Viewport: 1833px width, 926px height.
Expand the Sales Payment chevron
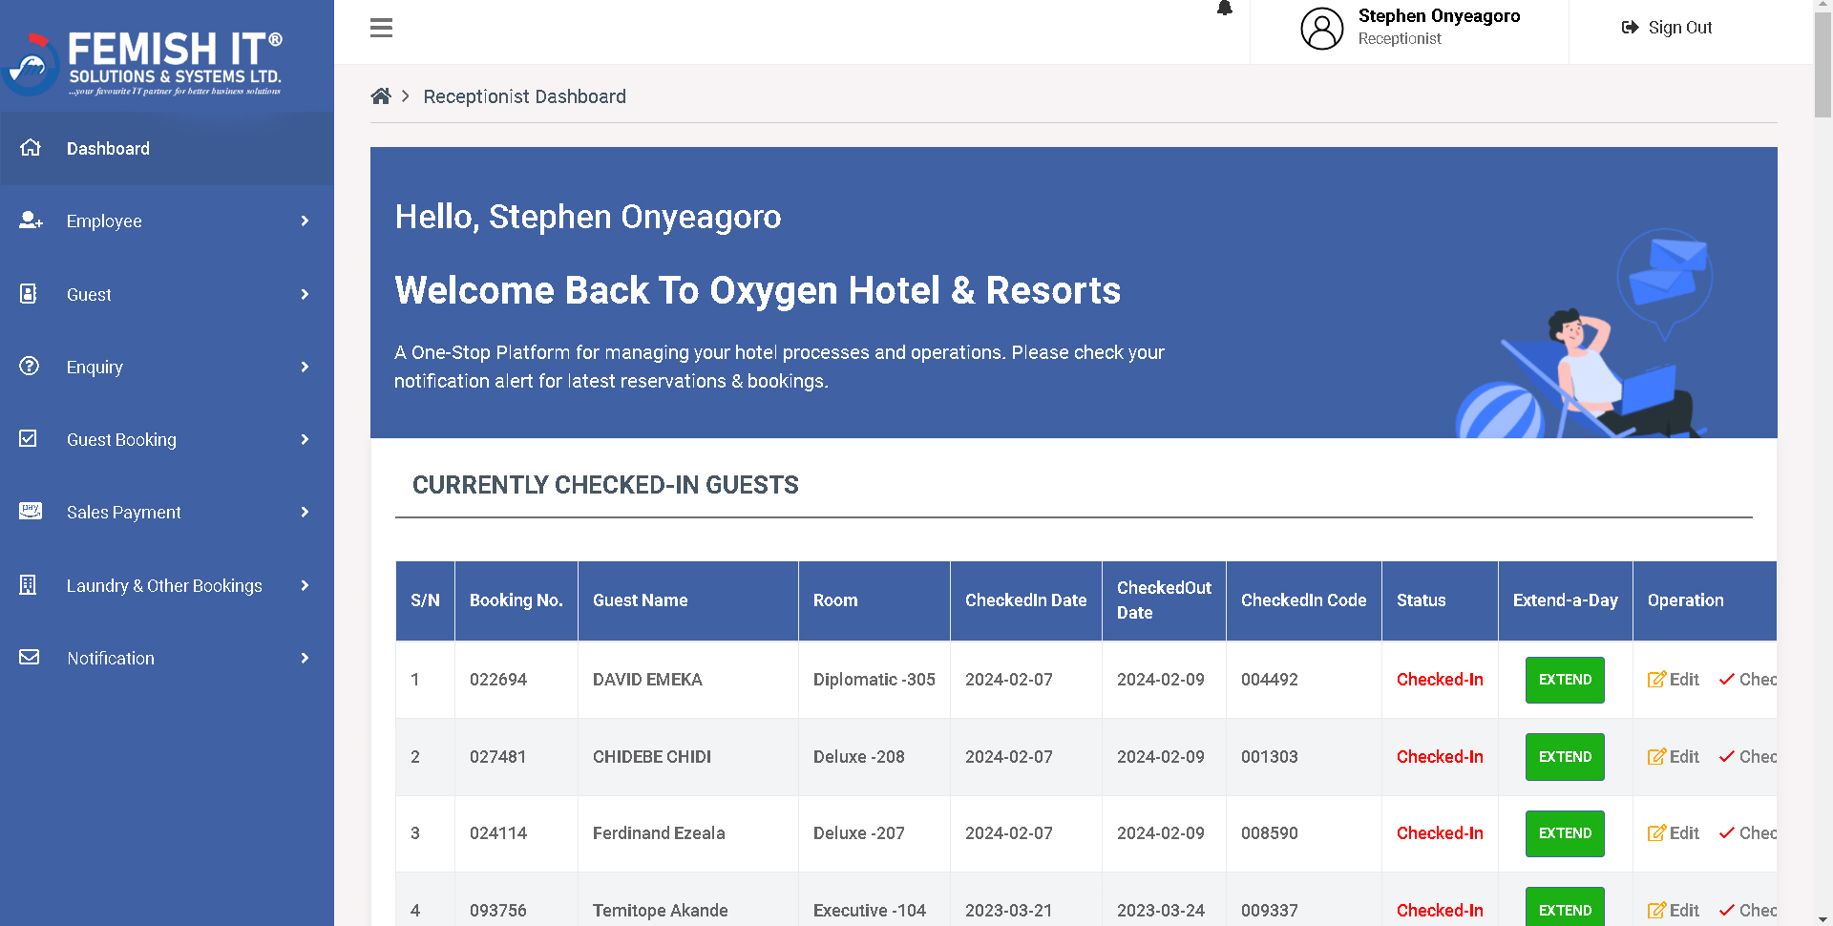tap(305, 512)
